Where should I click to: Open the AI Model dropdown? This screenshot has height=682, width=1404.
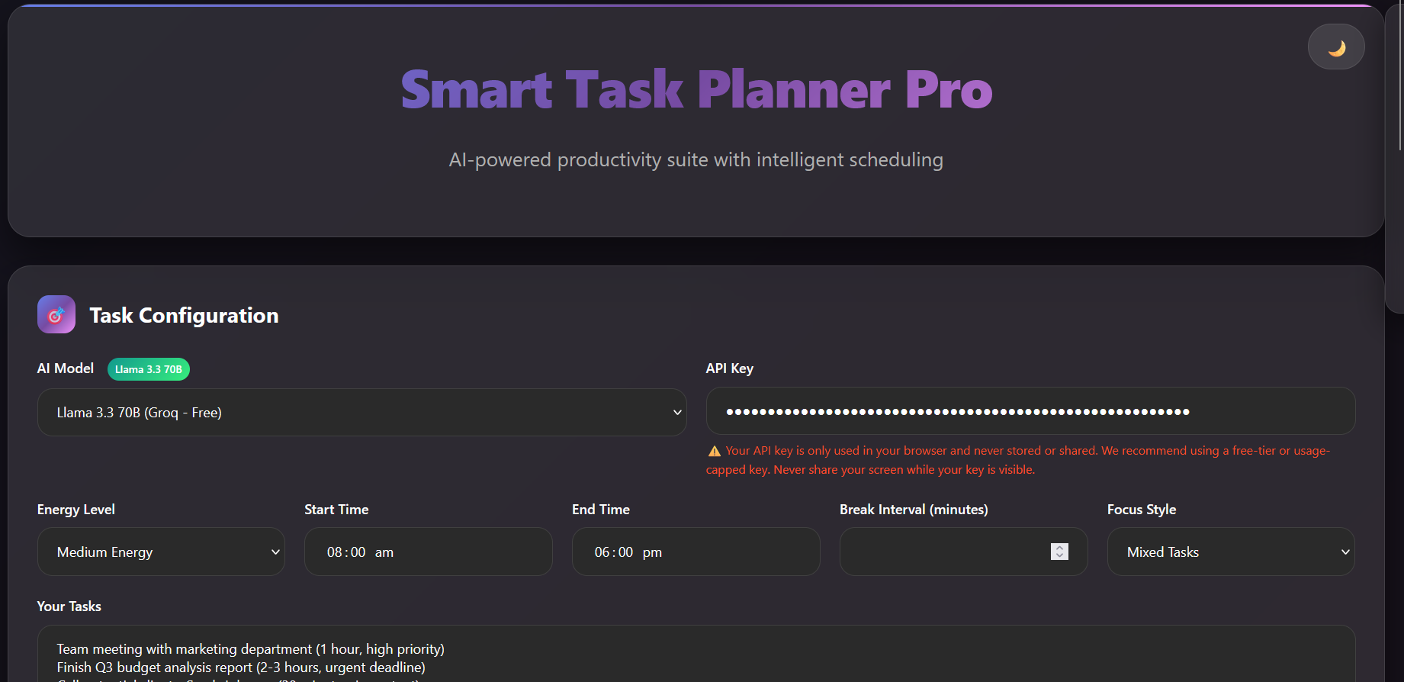tap(361, 412)
